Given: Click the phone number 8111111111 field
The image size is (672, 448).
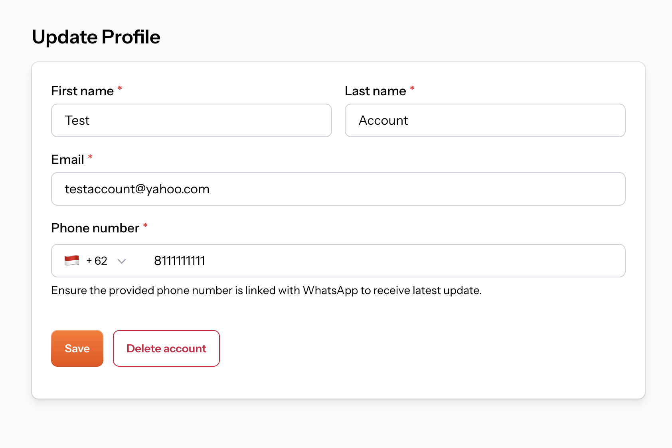Looking at the screenshot, I should click(x=383, y=261).
